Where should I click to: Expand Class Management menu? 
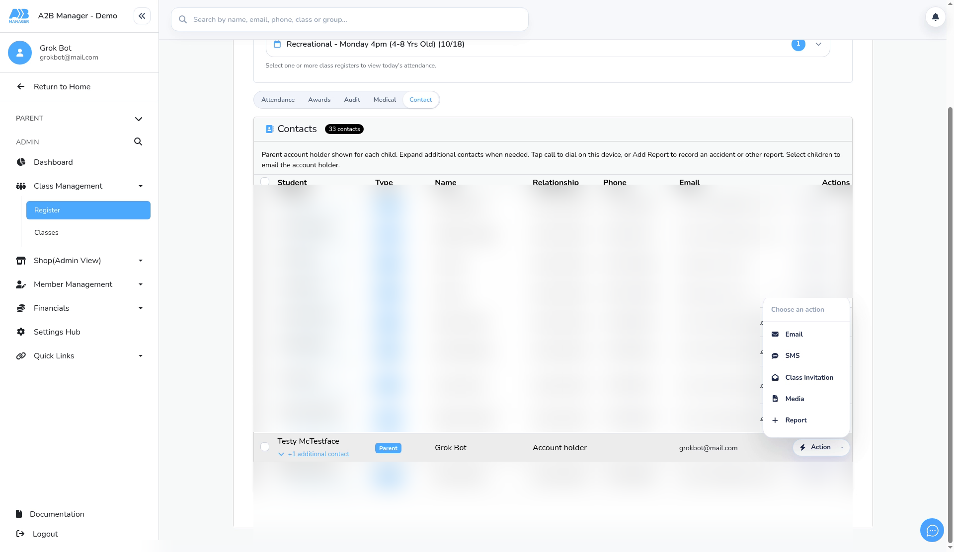click(79, 186)
